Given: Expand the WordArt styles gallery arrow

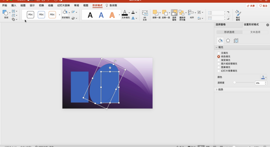Looking at the screenshot, I should pyautogui.click(x=119, y=15).
